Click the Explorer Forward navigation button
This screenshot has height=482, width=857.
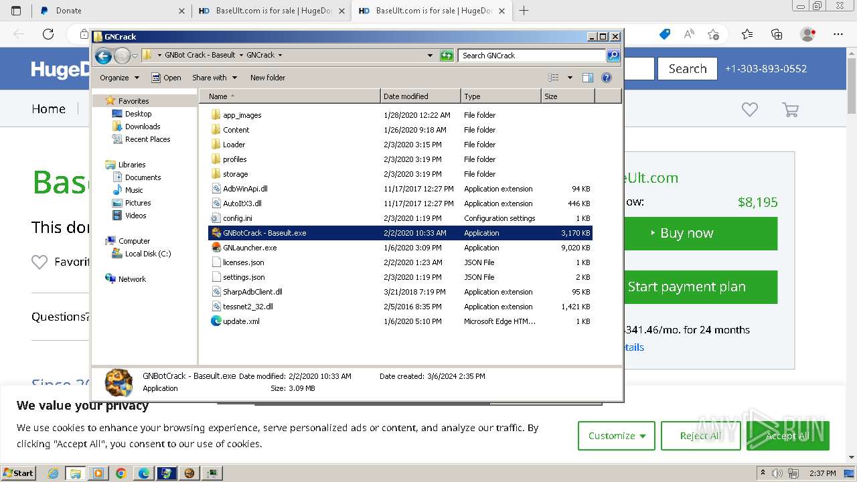tap(122, 56)
